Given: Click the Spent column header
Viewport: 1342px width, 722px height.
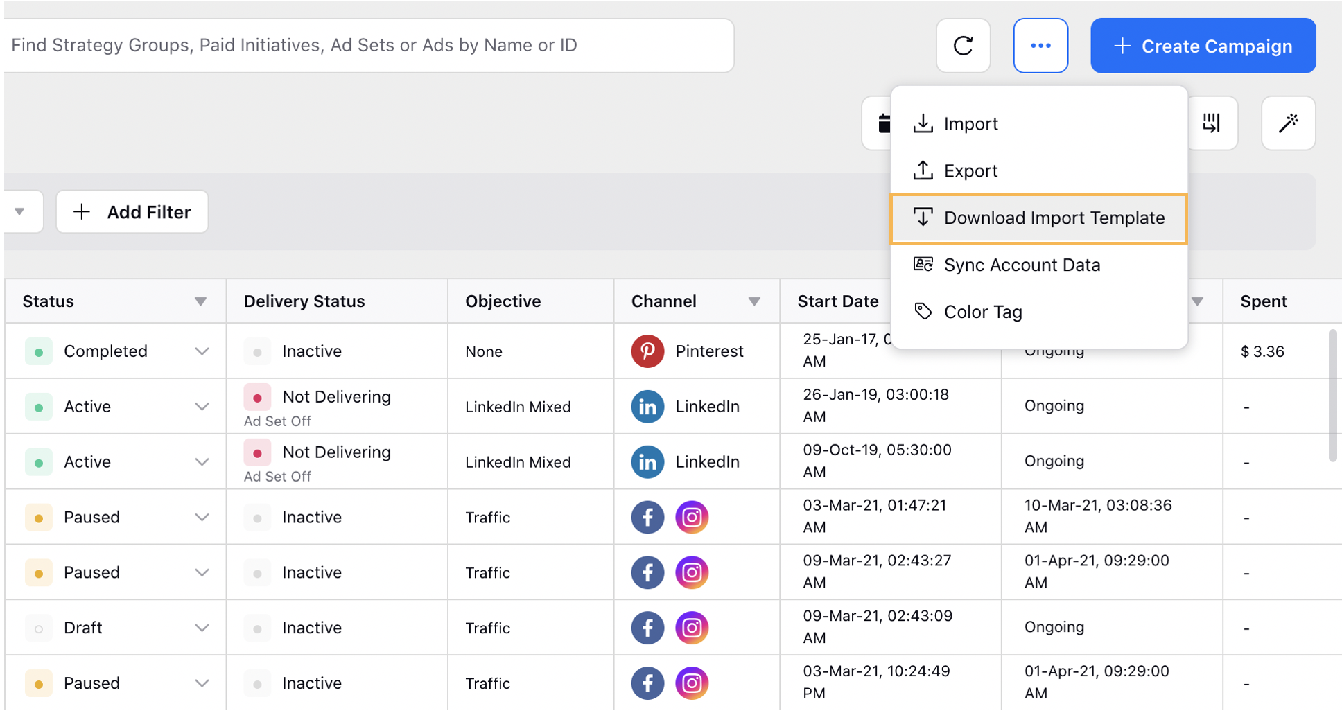Looking at the screenshot, I should point(1264,301).
